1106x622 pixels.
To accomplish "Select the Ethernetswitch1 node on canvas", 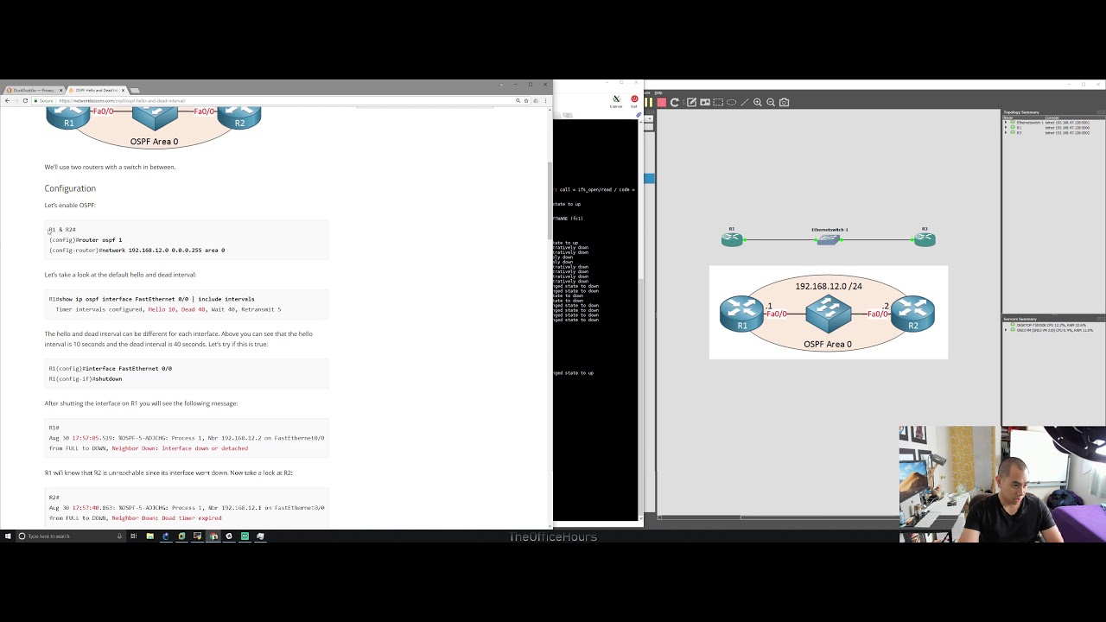I will tap(829, 239).
